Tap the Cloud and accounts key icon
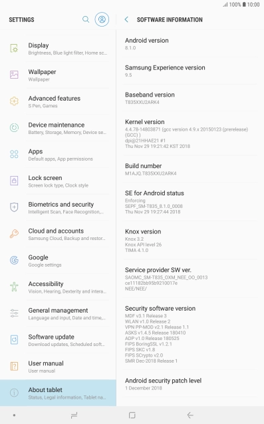 point(14,233)
